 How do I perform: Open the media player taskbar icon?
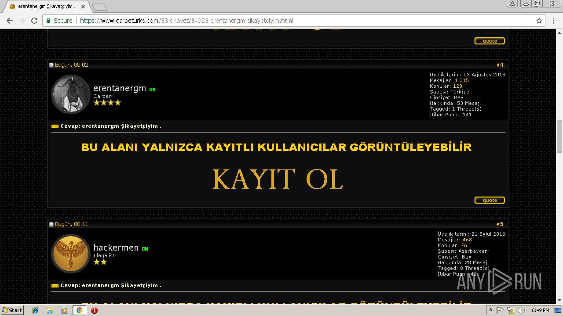(x=65, y=310)
